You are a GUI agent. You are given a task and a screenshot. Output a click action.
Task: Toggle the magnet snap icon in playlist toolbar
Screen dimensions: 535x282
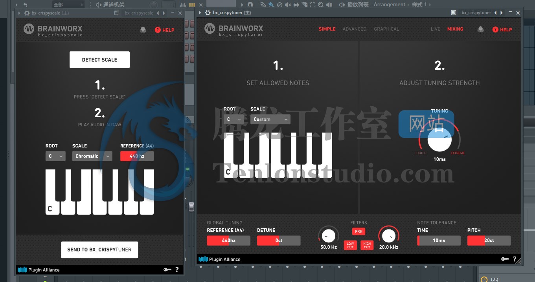tap(250, 5)
